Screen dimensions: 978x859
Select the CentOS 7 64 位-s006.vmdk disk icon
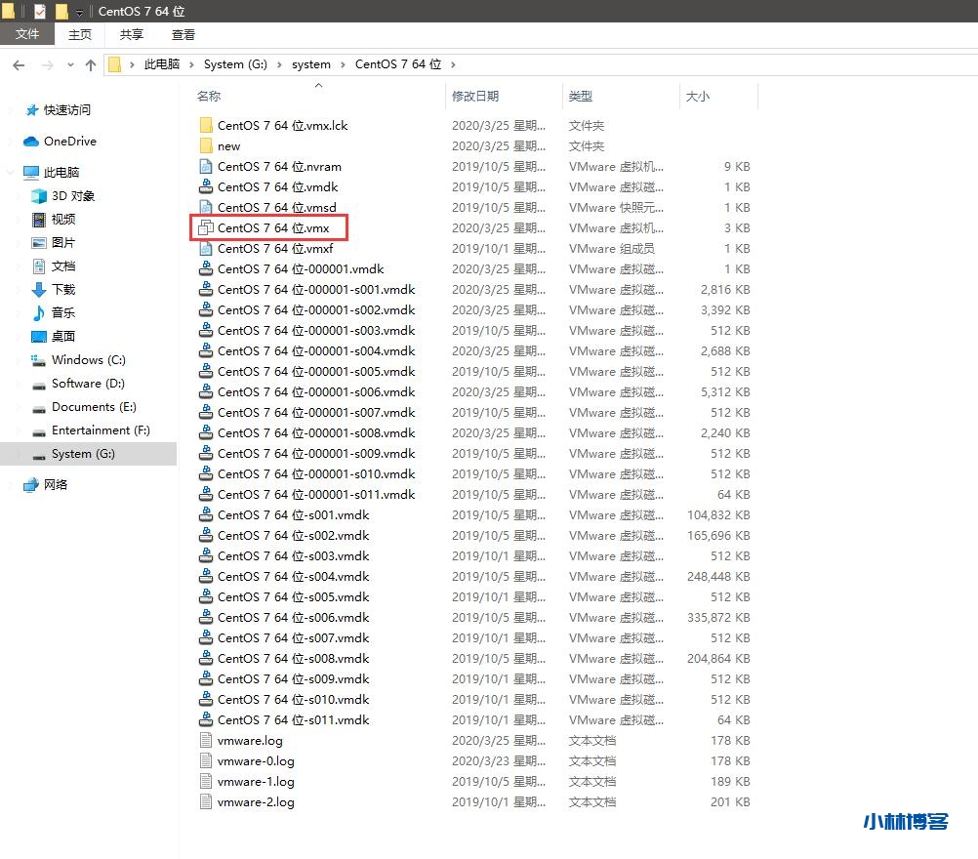tap(205, 618)
